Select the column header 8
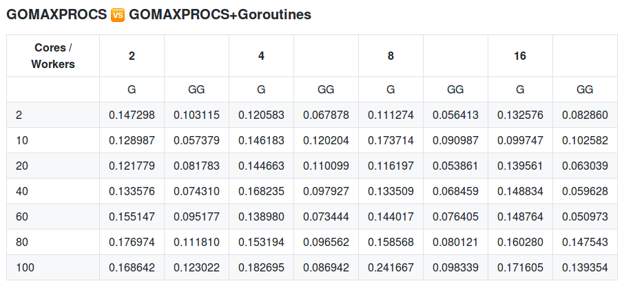Viewport: 633px width, 290px height. click(391, 56)
